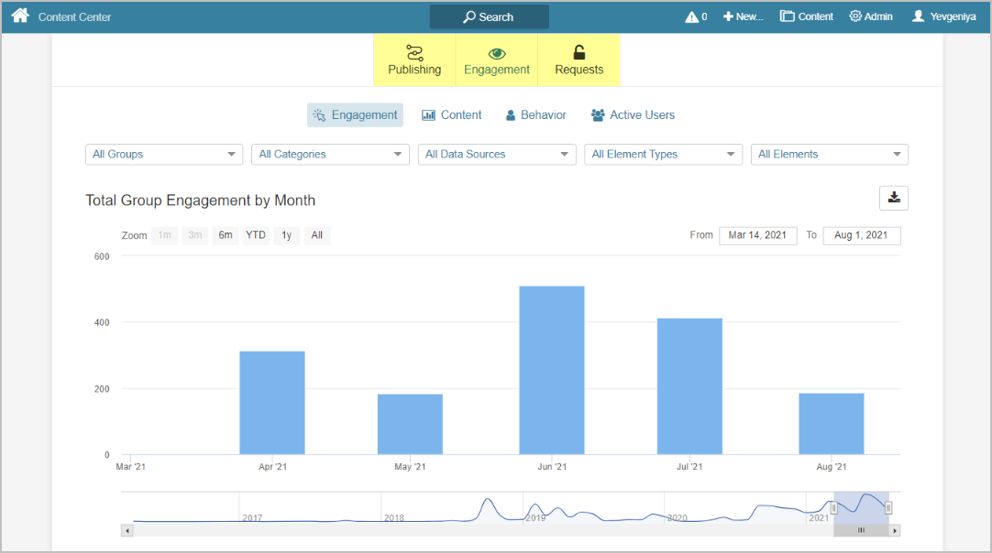Click the New... button
Viewport: 992px width, 553px height.
click(x=743, y=16)
